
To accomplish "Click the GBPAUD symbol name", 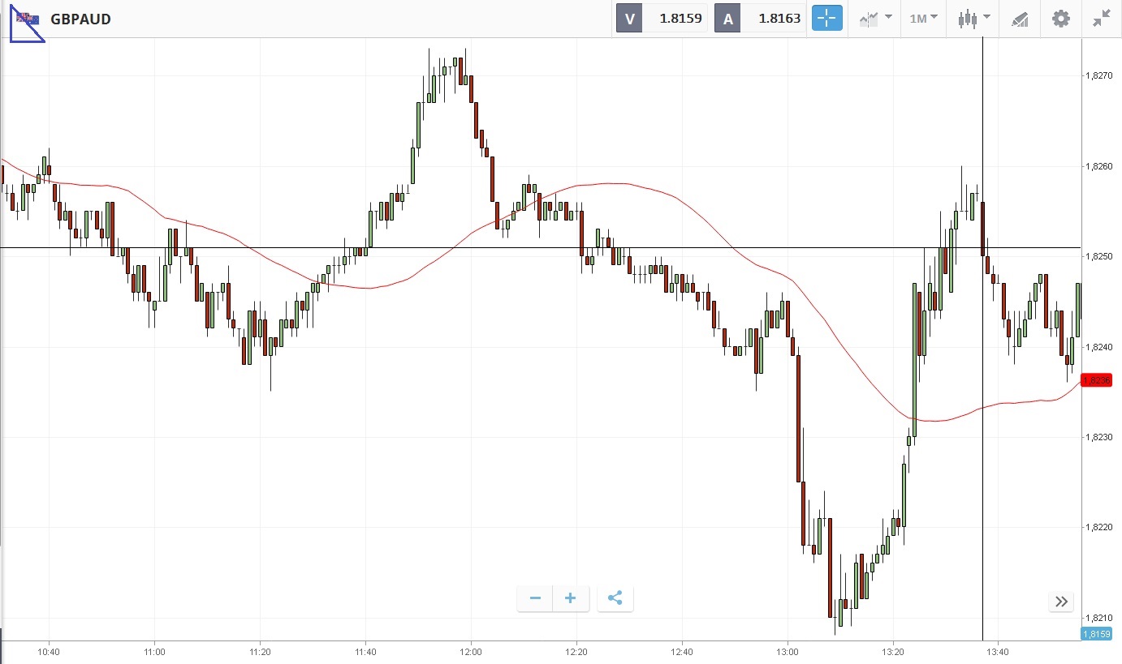I will pyautogui.click(x=80, y=19).
